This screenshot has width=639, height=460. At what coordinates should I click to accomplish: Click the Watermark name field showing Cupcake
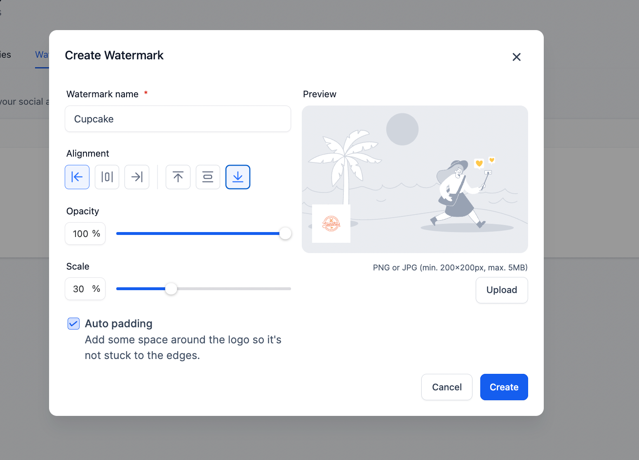click(178, 119)
